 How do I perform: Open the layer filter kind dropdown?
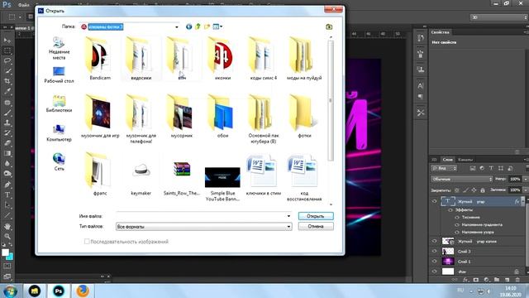[x=444, y=168]
